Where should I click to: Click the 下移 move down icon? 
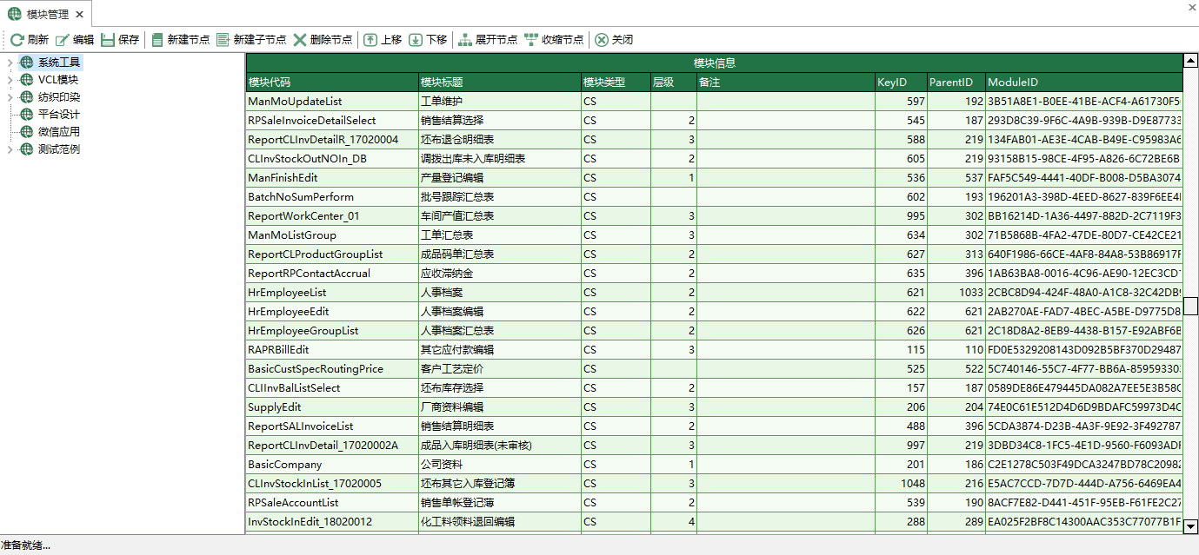(x=416, y=40)
